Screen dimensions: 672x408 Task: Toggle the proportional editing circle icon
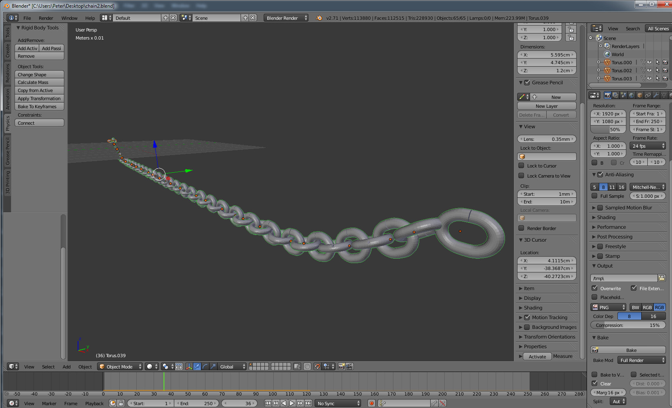[x=307, y=366]
